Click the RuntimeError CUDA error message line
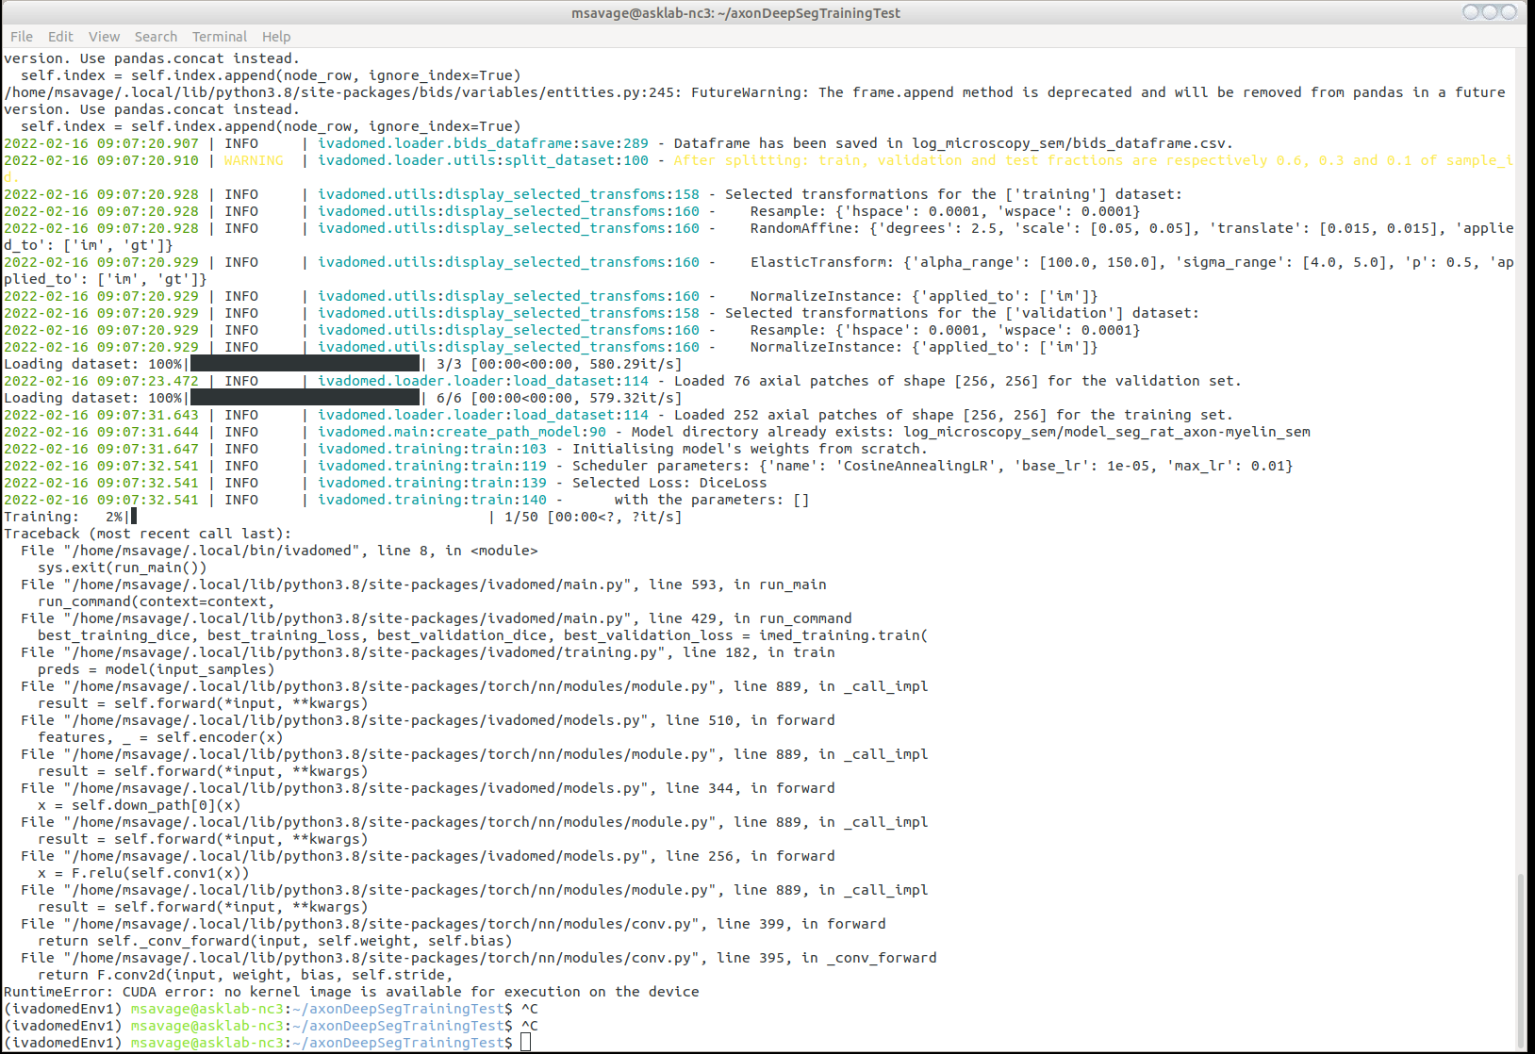 pos(352,991)
